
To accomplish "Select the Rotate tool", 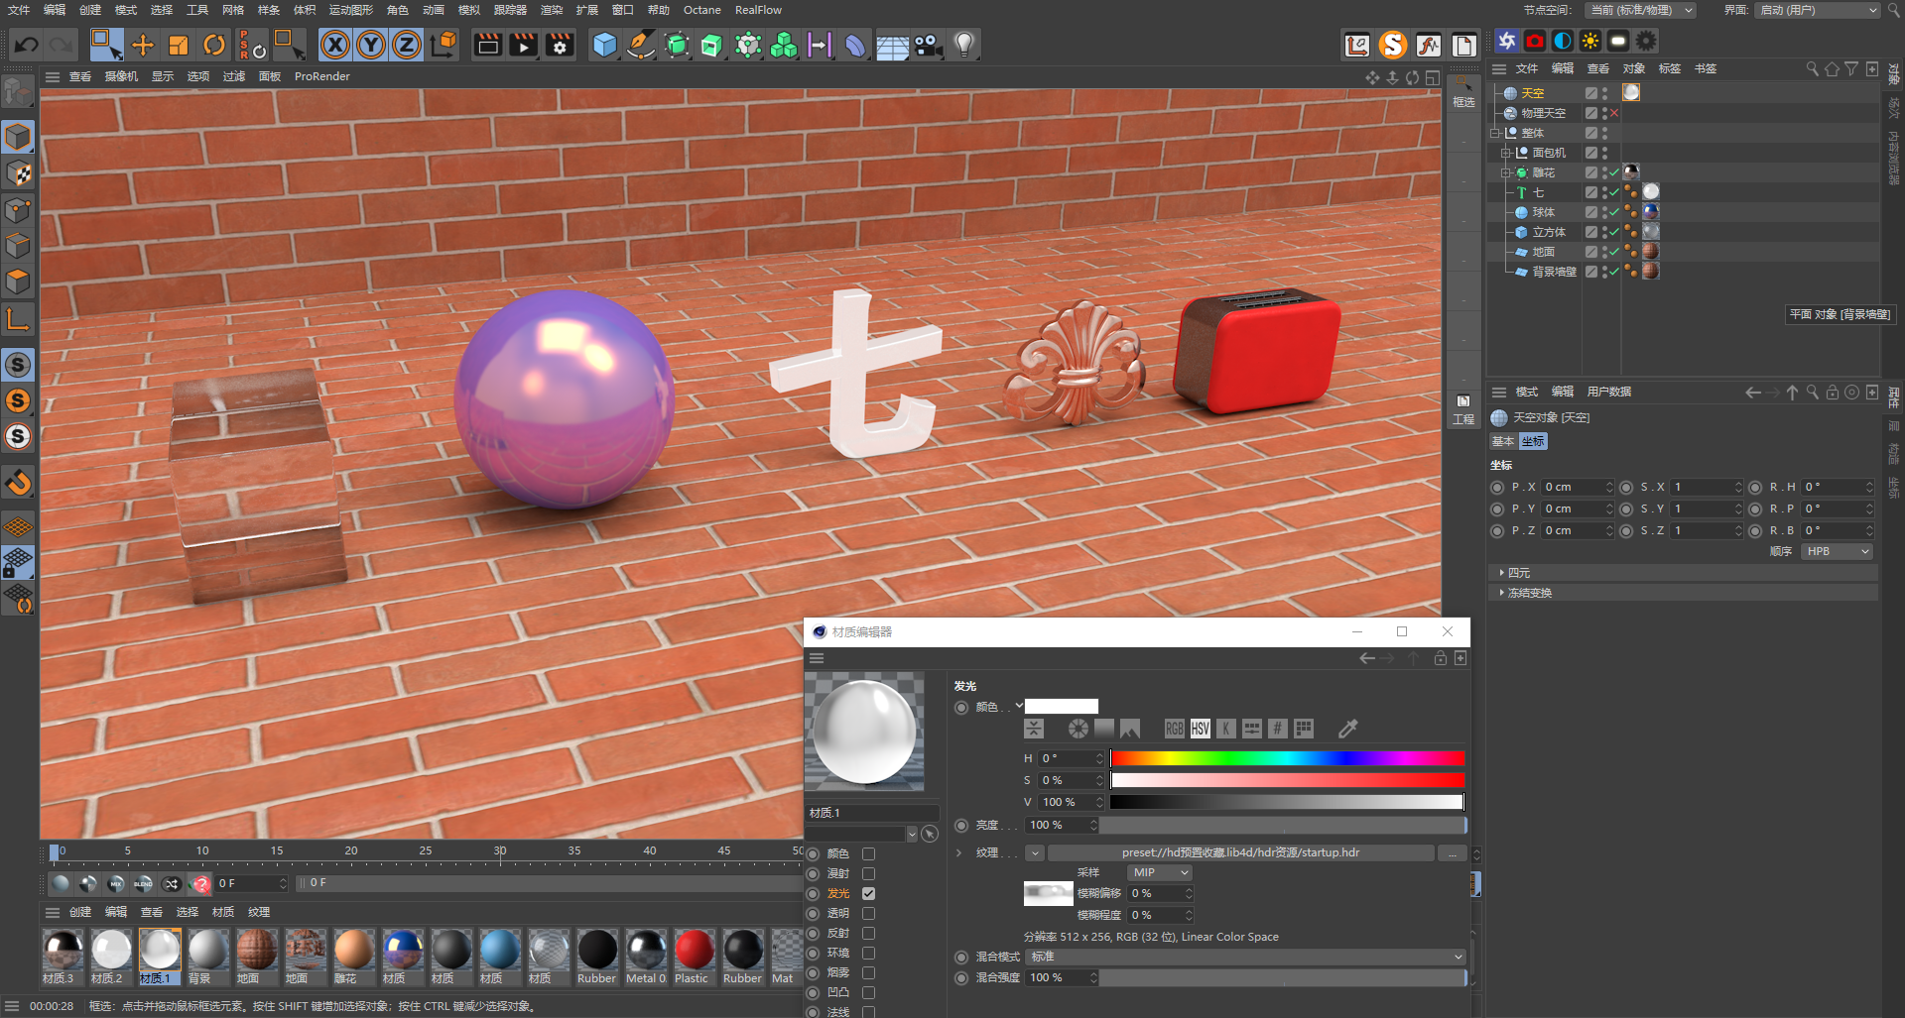I will [x=214, y=45].
